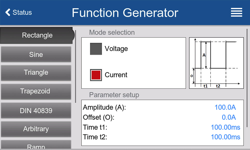Change the Time t1 value

coord(225,127)
